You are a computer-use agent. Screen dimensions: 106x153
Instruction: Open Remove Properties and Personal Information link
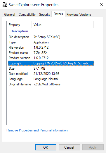click(x=37, y=130)
